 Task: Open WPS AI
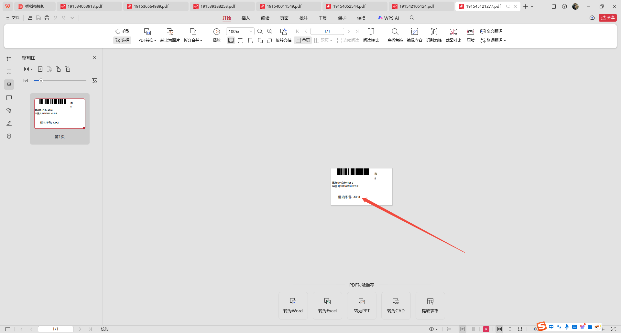388,18
